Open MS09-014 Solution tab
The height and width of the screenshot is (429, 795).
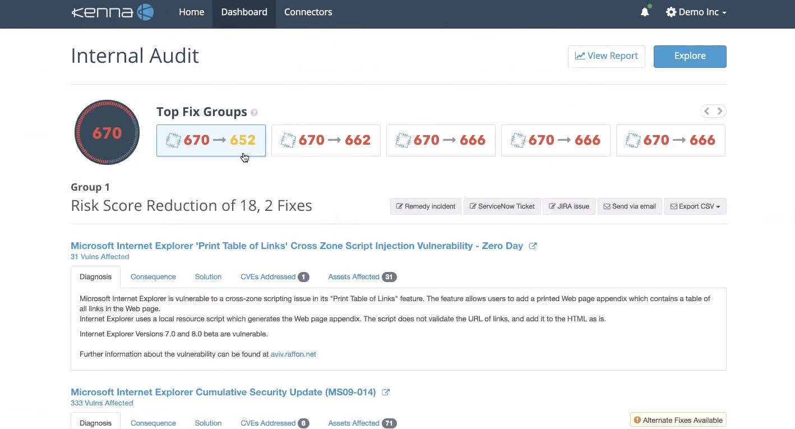208,423
